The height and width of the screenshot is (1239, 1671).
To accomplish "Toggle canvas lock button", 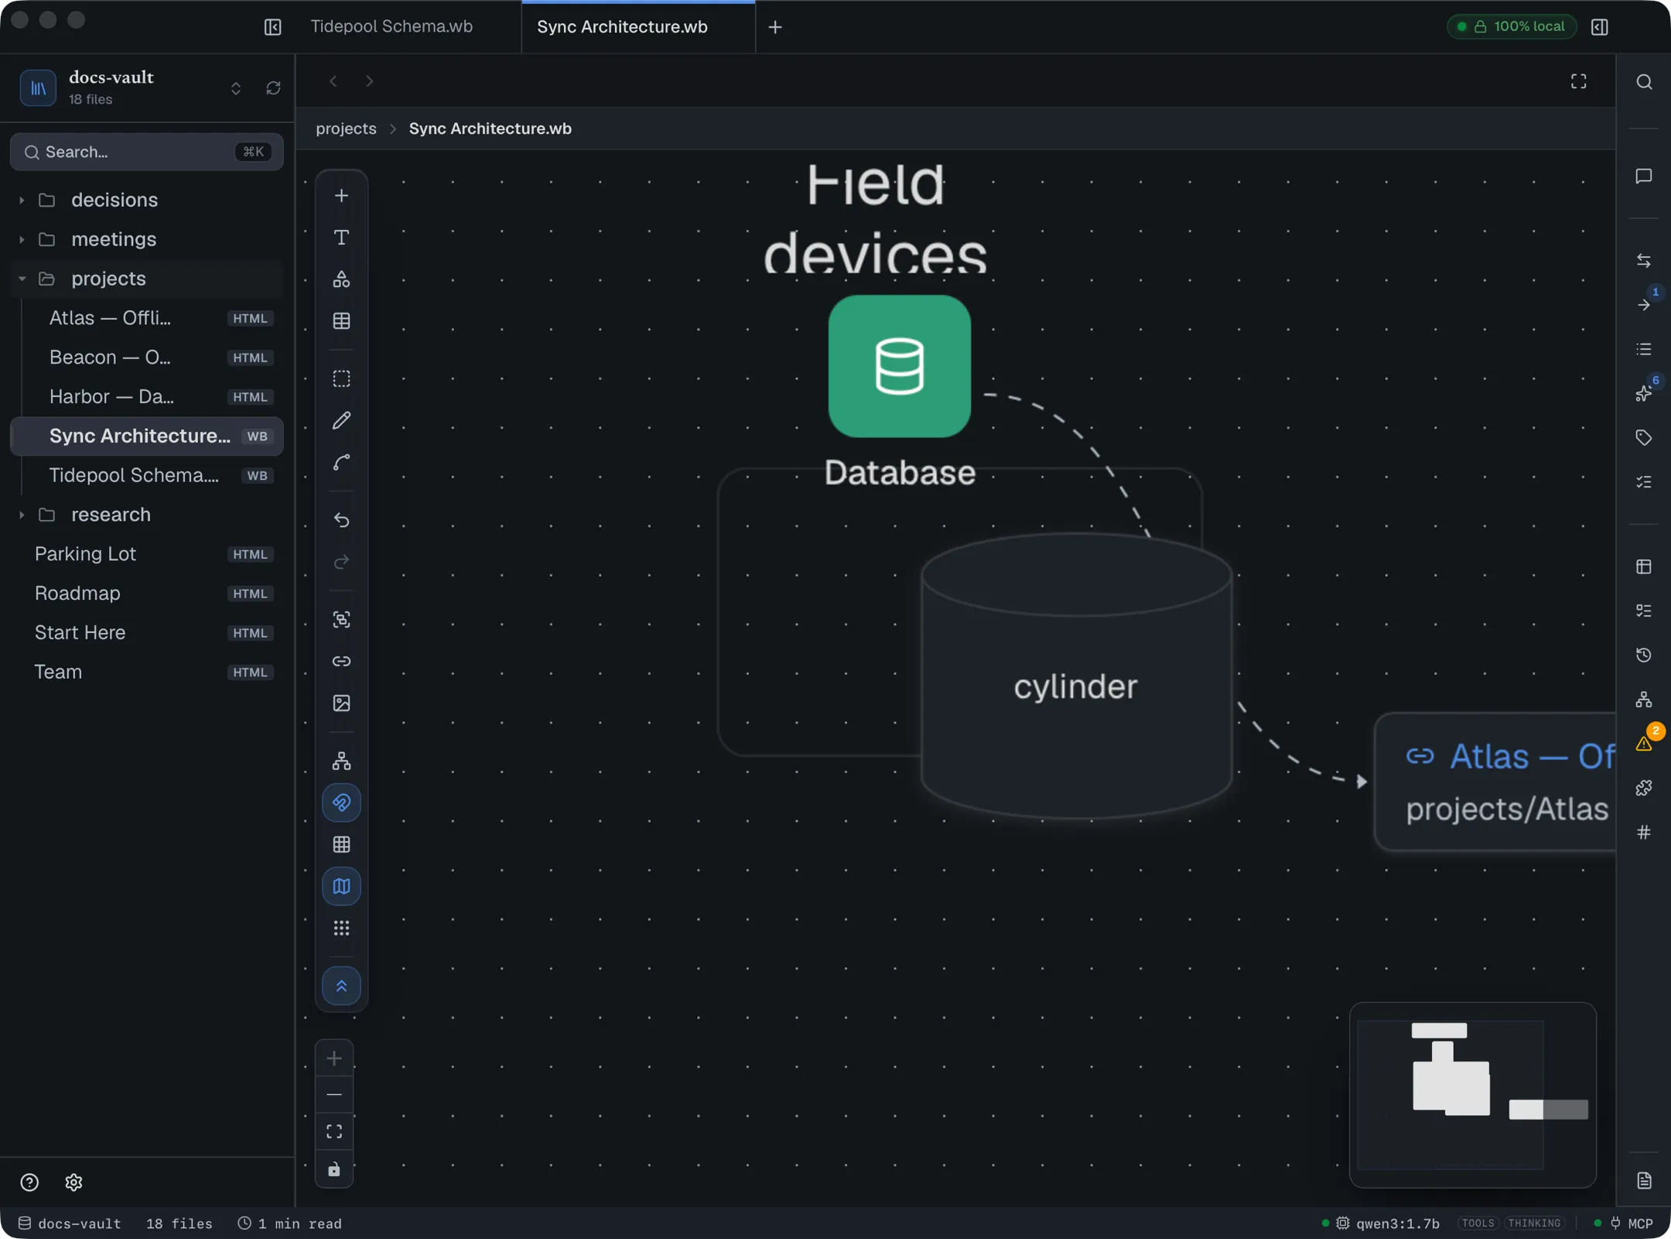I will (334, 1169).
